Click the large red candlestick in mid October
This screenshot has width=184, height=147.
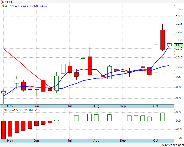(163, 39)
